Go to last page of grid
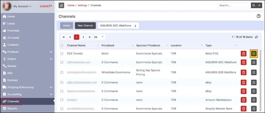This screenshot has height=113, width=265. click(90, 37)
